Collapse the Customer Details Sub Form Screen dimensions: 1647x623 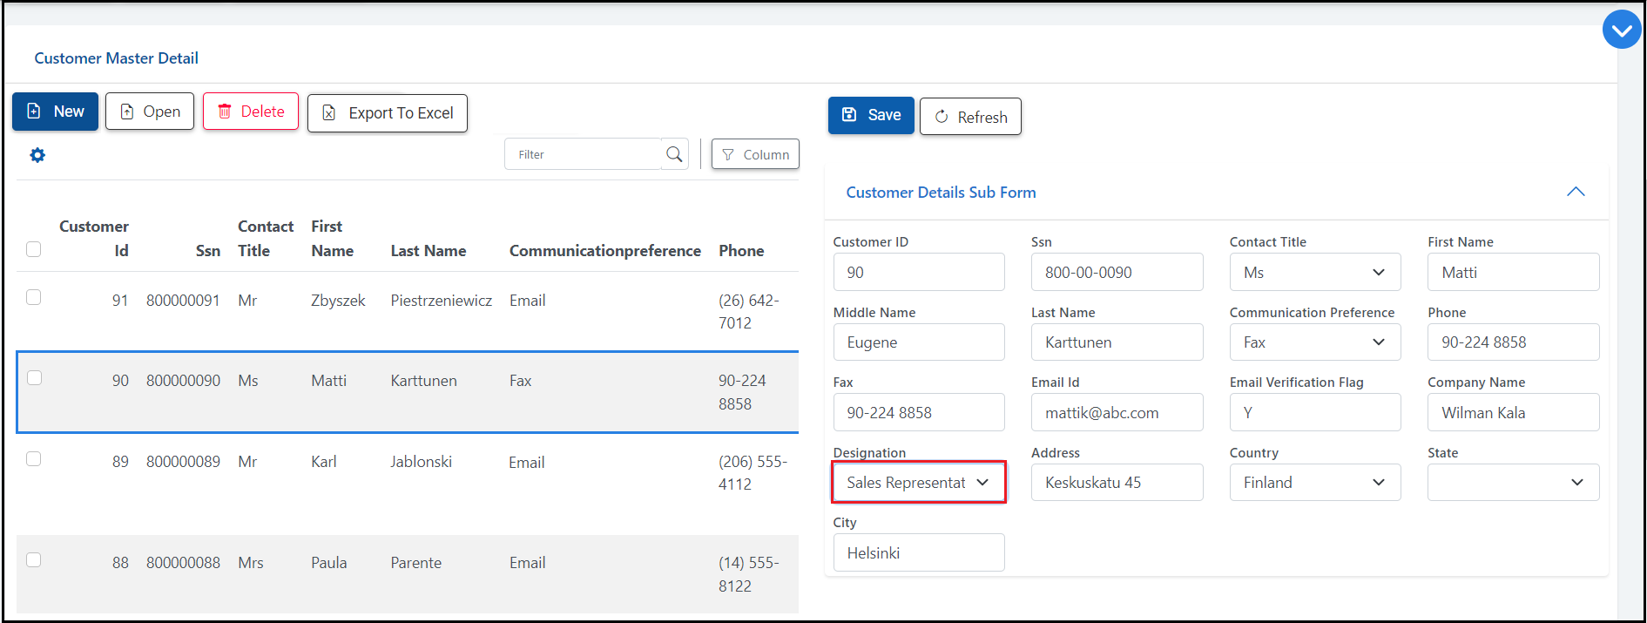pyautogui.click(x=1576, y=193)
